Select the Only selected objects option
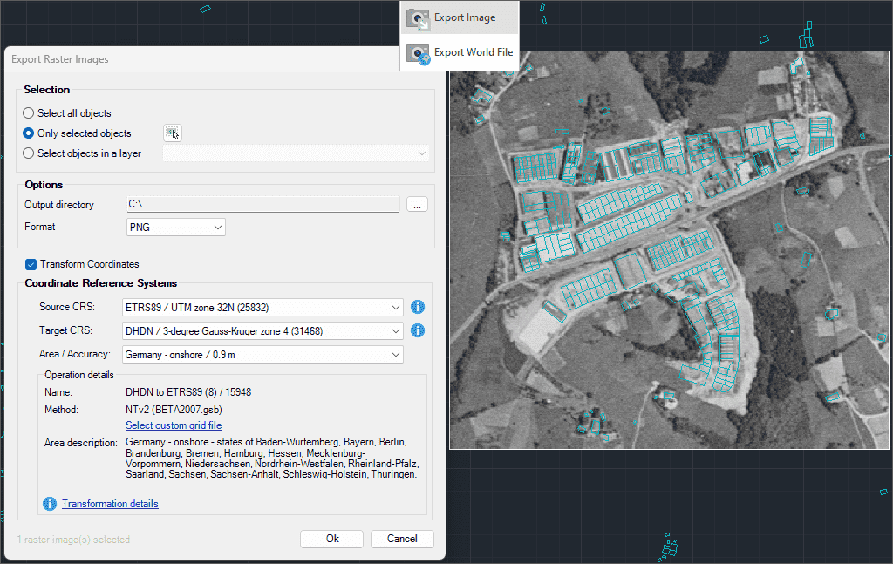 tap(29, 133)
